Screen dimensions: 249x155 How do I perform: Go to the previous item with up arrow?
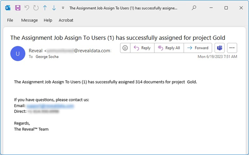coord(45,8)
